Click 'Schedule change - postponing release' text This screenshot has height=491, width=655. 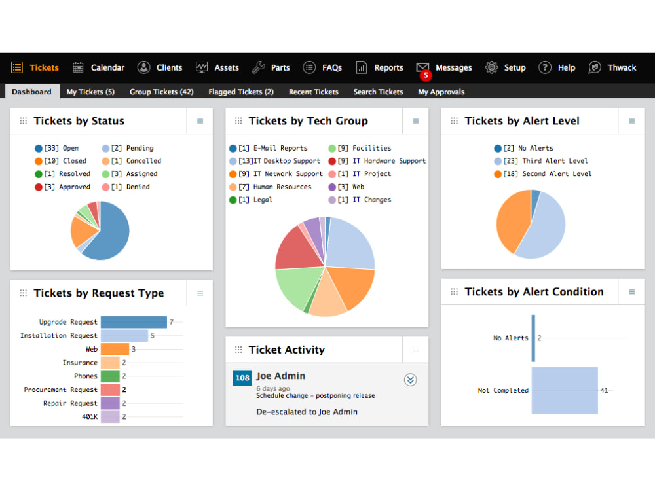pyautogui.click(x=316, y=395)
